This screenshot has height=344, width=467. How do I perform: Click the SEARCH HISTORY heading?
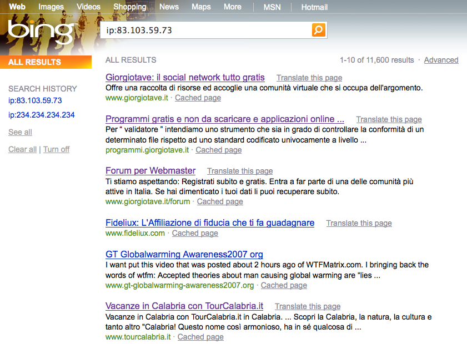point(43,89)
